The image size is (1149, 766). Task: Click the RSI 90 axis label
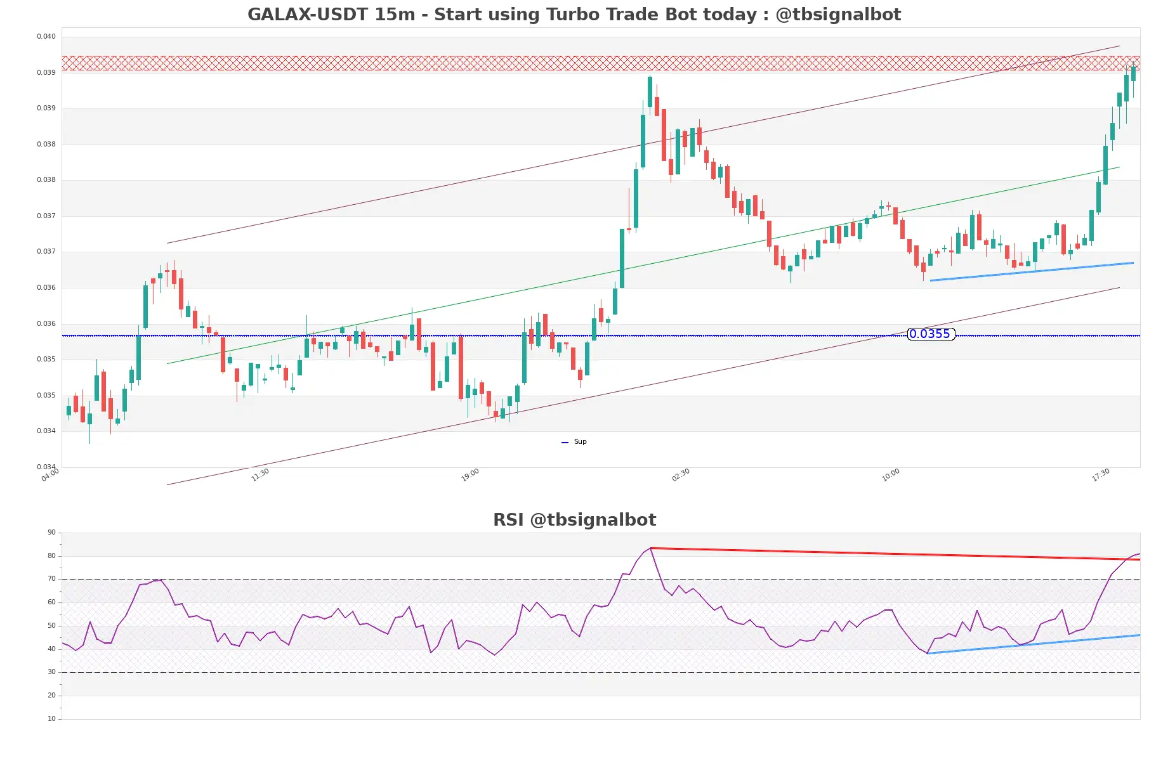[51, 533]
